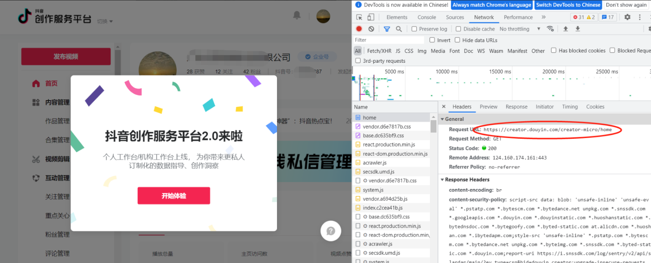Open the 切换 dropdown beside the logo
Image resolution: width=651 pixels, height=263 pixels.
[105, 21]
